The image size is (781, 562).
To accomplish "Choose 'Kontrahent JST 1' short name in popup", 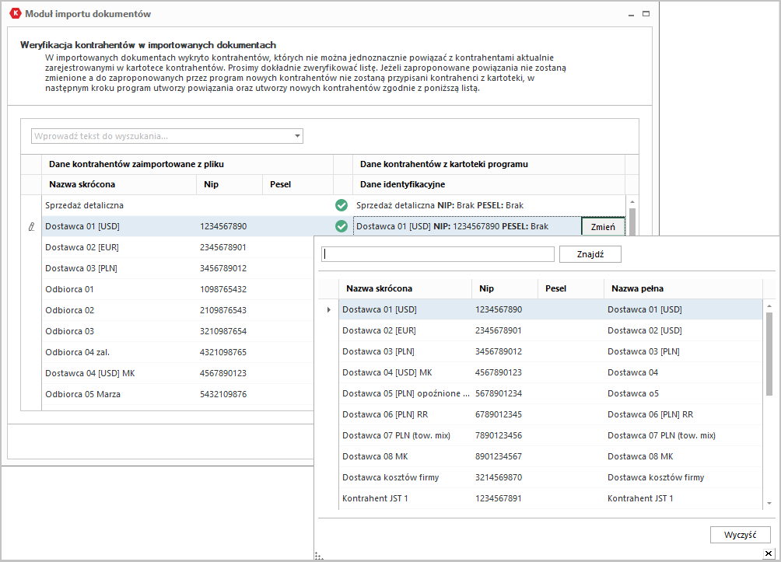I will (375, 498).
